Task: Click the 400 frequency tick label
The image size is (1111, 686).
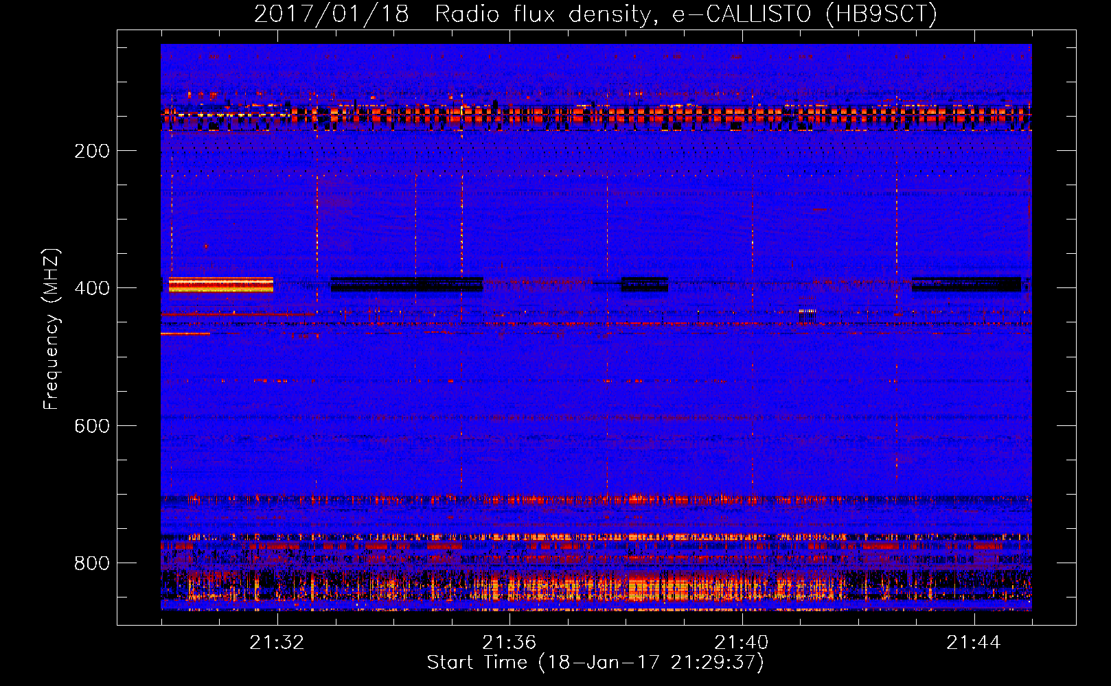Action: 92,288
